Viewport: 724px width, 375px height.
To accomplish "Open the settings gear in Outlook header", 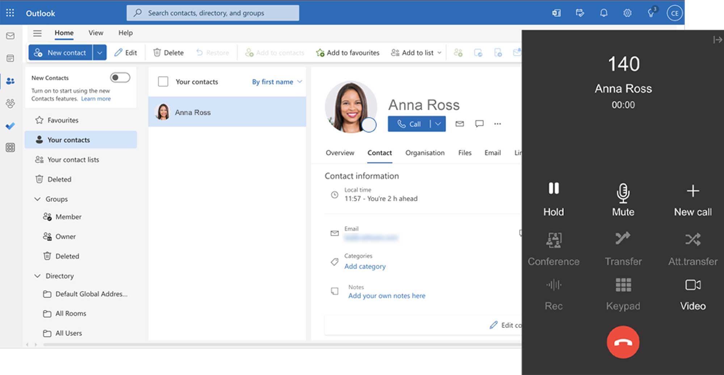I will pos(627,13).
